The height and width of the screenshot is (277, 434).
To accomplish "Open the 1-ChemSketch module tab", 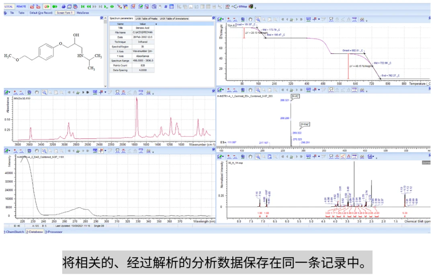I will 14,232.
